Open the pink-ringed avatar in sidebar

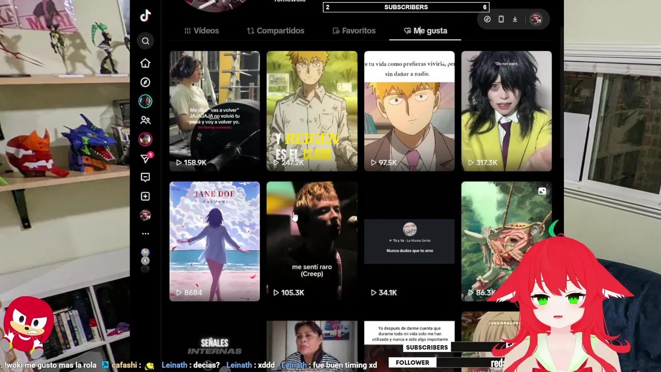(145, 139)
